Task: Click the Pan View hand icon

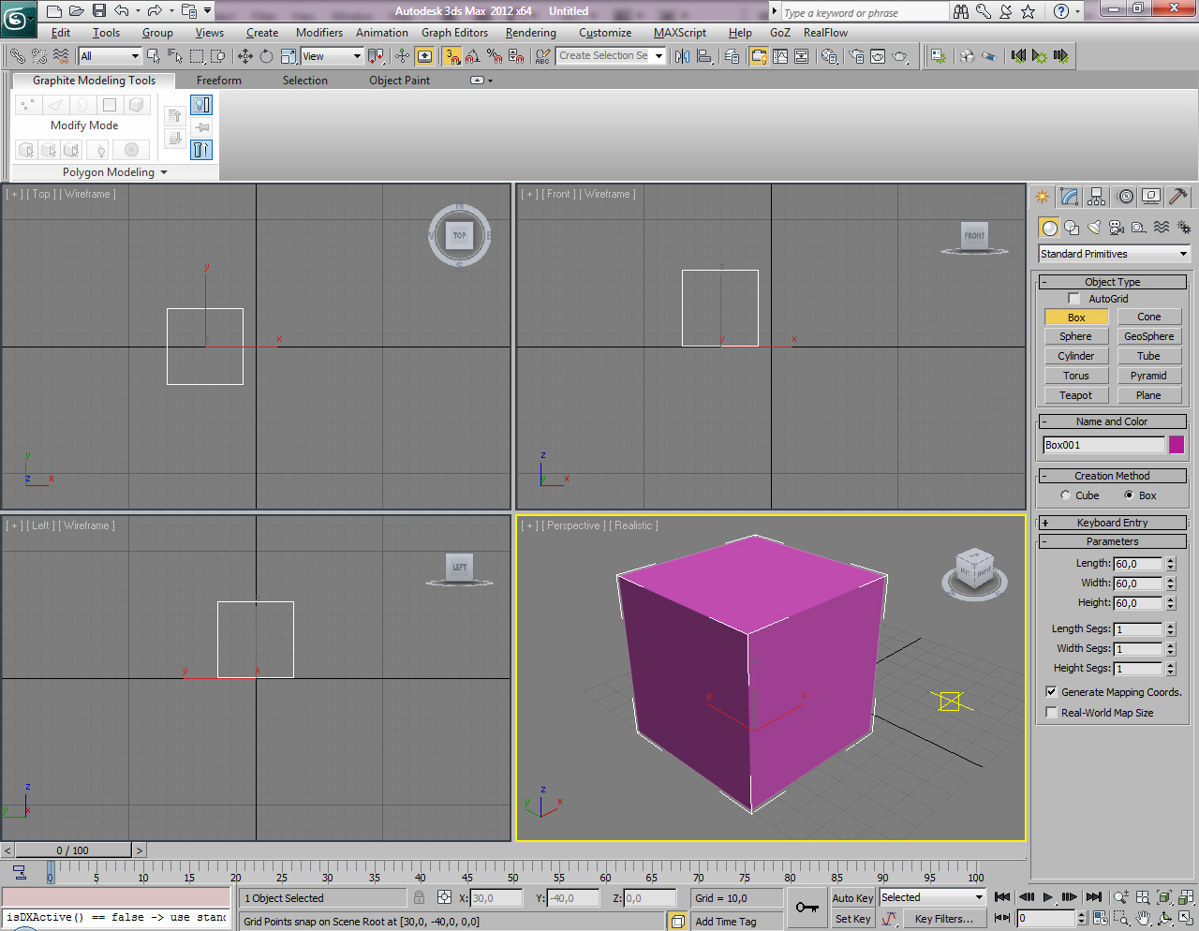Action: point(1143,918)
